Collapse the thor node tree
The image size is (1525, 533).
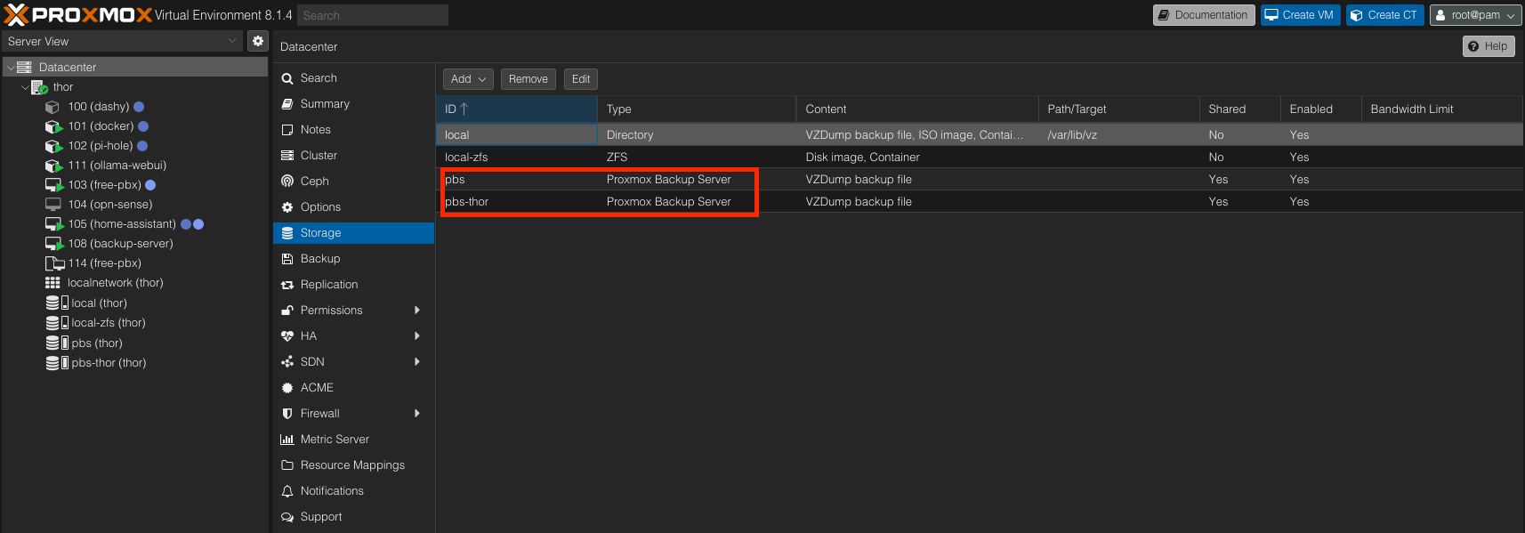point(25,87)
